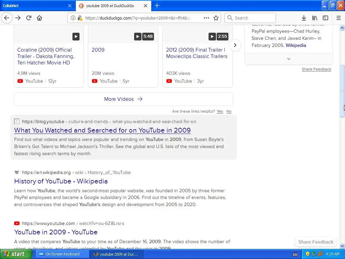
Task: Toggle the sidebar icon in toolbar
Action: pos(325,18)
